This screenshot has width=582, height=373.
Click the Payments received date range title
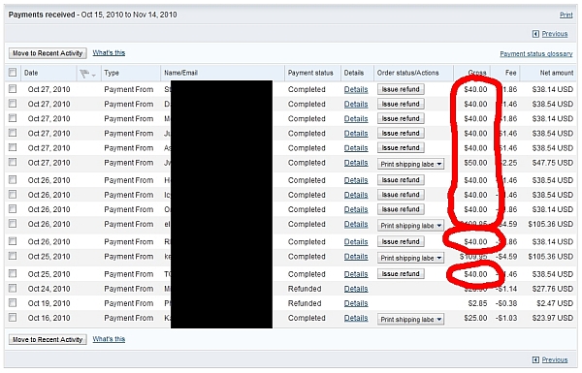92,15
